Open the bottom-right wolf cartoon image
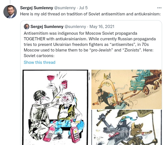This screenshot has height=145, width=166. 127,127
